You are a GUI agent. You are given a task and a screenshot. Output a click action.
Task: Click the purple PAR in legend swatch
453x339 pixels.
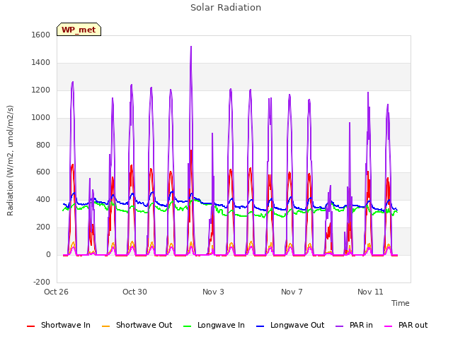pos(340,326)
